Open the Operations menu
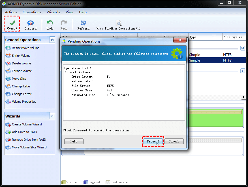This screenshot has height=187, width=248. (32, 12)
